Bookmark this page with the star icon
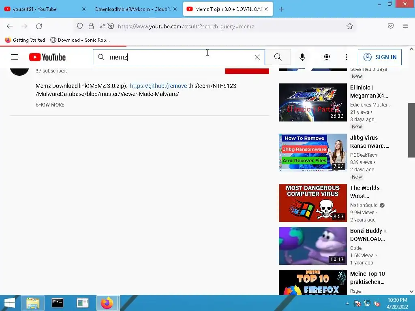This screenshot has width=415, height=311. click(x=350, y=26)
